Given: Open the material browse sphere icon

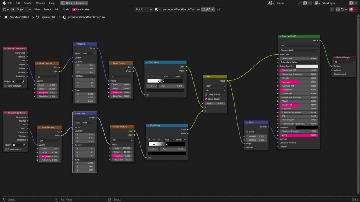Looking at the screenshot, I should (x=157, y=9).
